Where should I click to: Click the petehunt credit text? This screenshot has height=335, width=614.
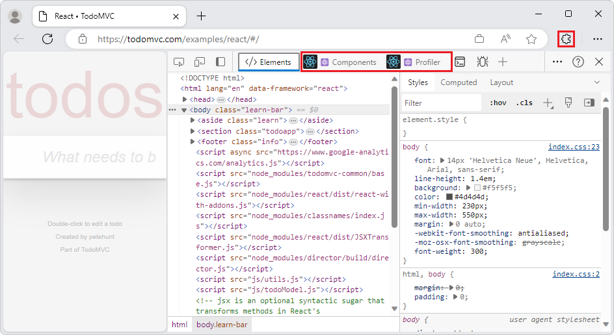[x=103, y=236]
